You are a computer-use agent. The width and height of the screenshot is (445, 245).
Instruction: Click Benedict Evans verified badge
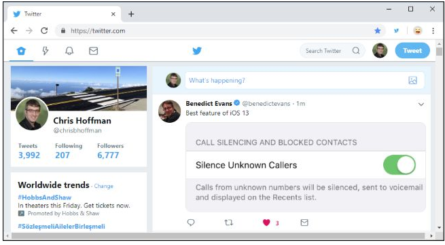(x=236, y=103)
